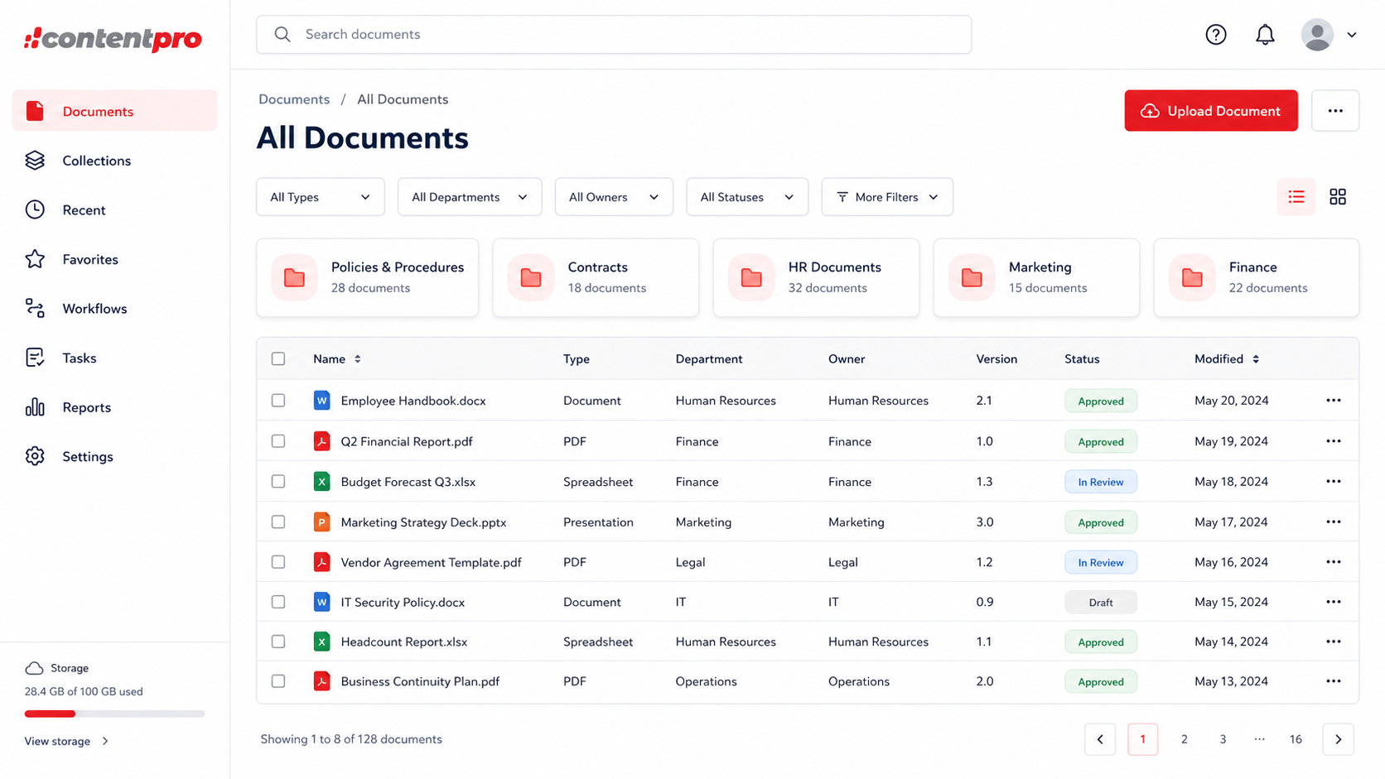Tick Vendor Agreement Template.pdf checkbox
This screenshot has width=1385, height=779.
[x=278, y=562]
